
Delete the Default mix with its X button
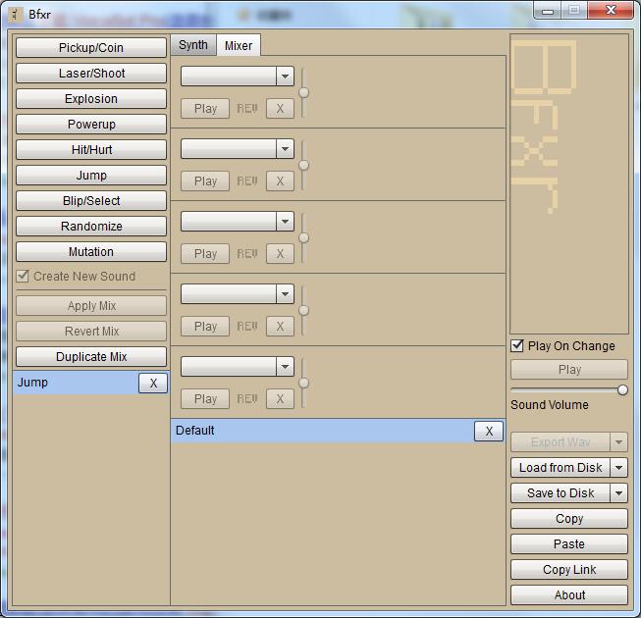click(489, 431)
